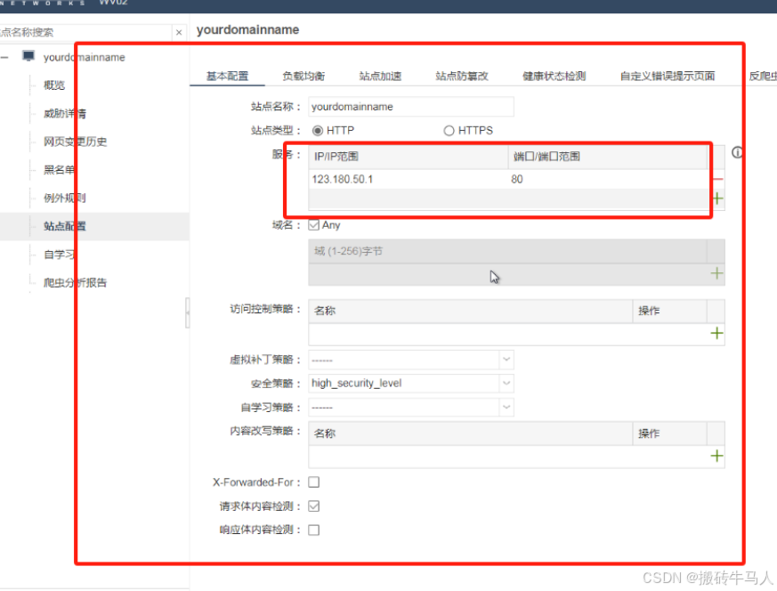Click the info icon beside the 服务 table
Viewport: 777px width, 591px height.
click(737, 153)
